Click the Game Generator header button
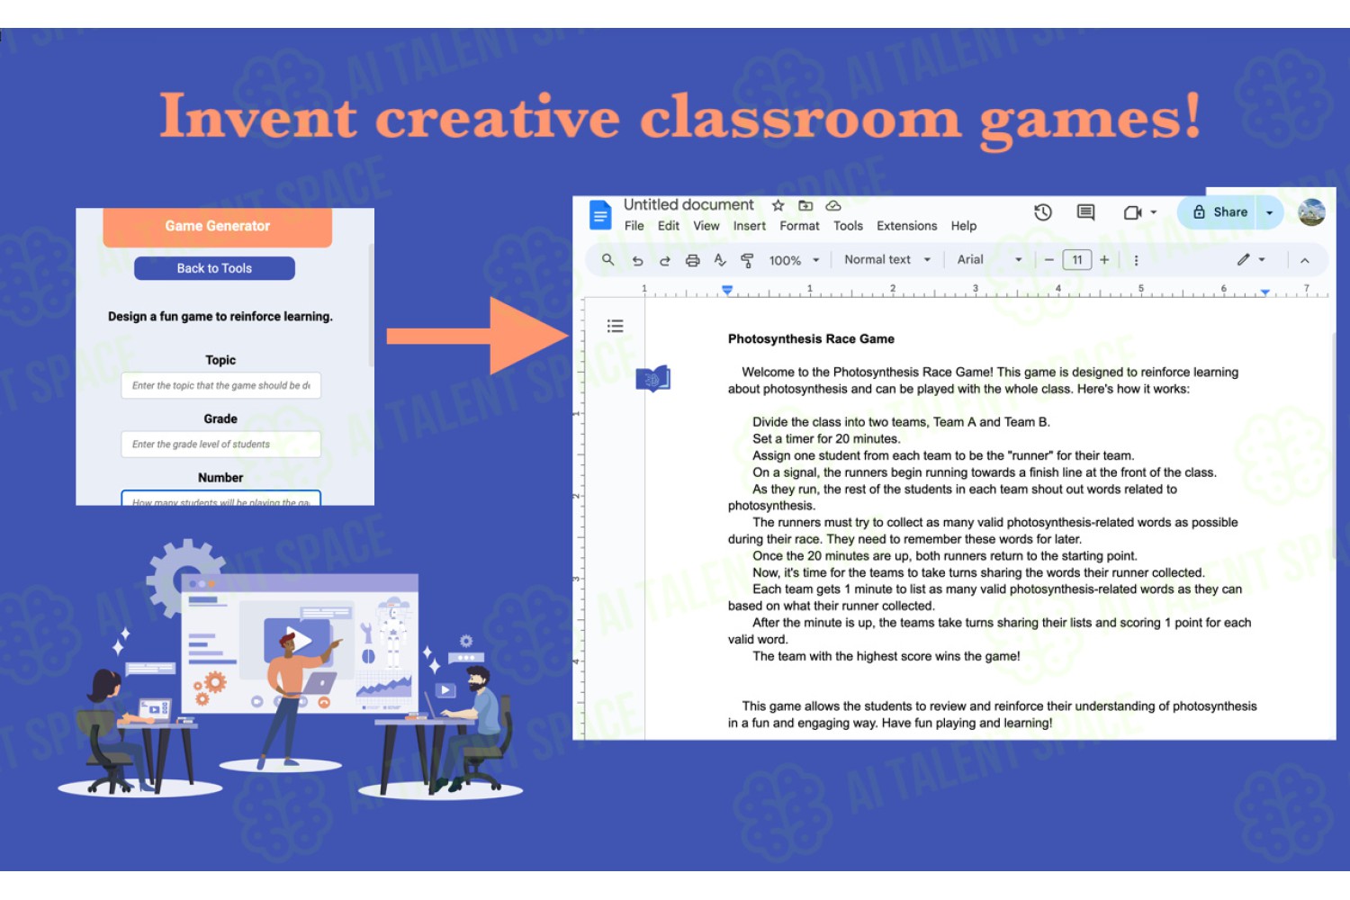The width and height of the screenshot is (1350, 900). point(218,227)
